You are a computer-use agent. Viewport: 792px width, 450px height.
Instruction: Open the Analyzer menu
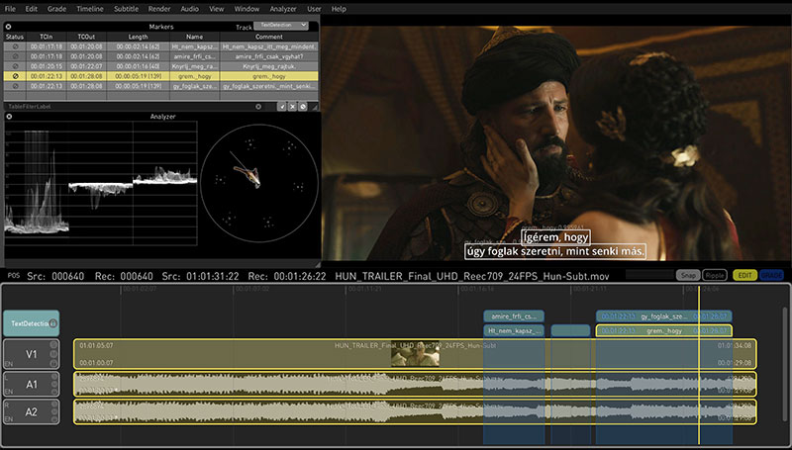tap(283, 9)
